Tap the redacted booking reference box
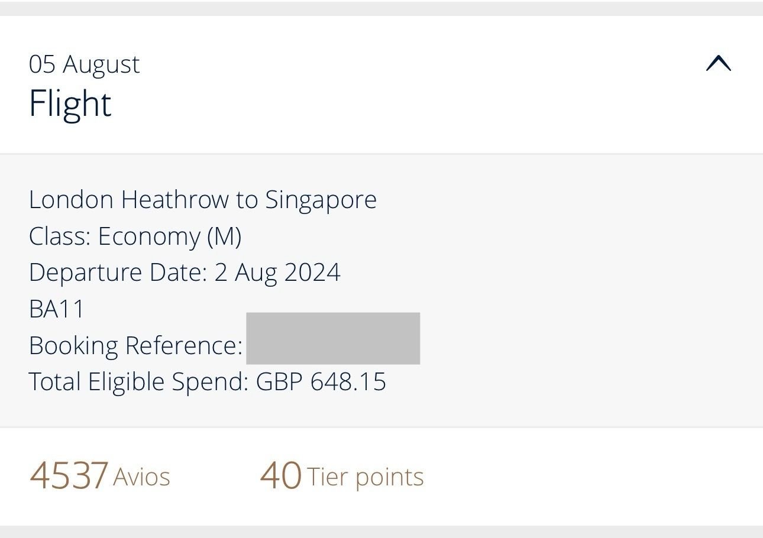The height and width of the screenshot is (538, 763). click(x=333, y=339)
